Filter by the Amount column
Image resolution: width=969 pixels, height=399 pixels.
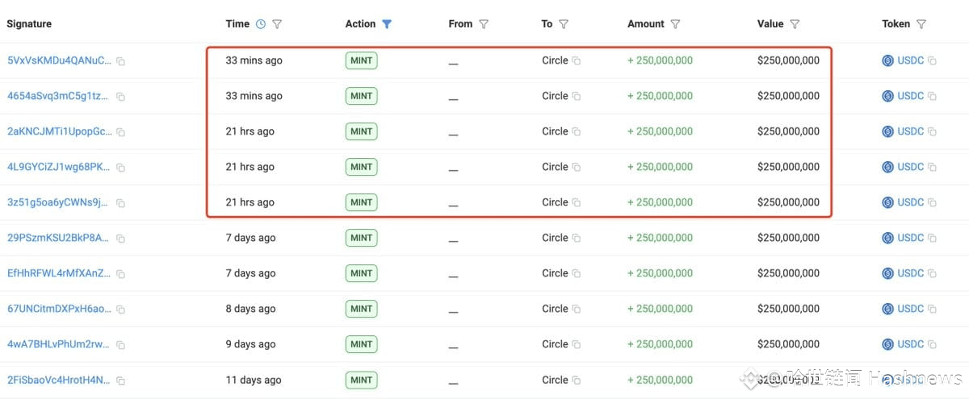675,24
